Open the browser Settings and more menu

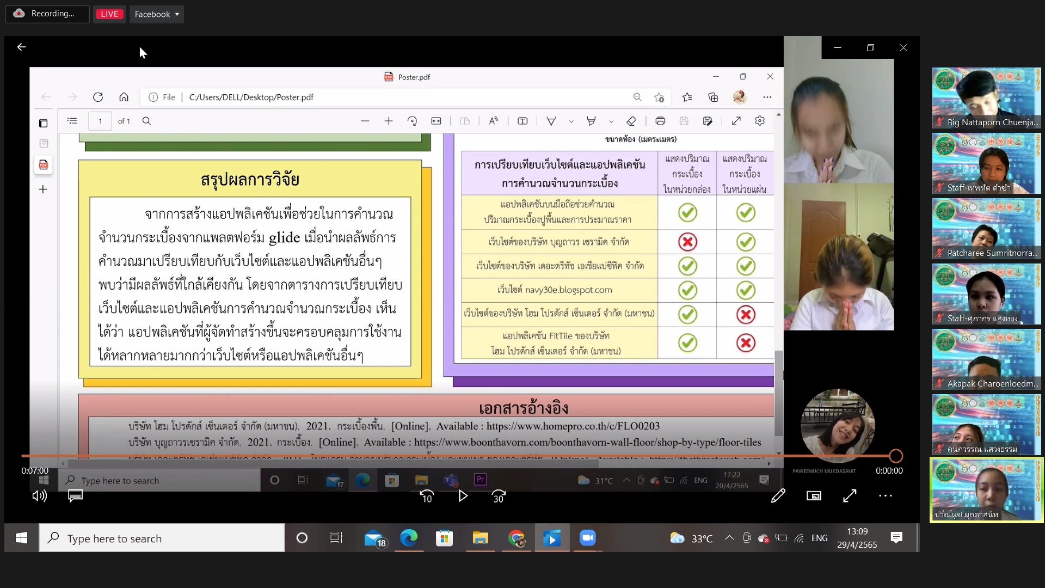(x=767, y=97)
